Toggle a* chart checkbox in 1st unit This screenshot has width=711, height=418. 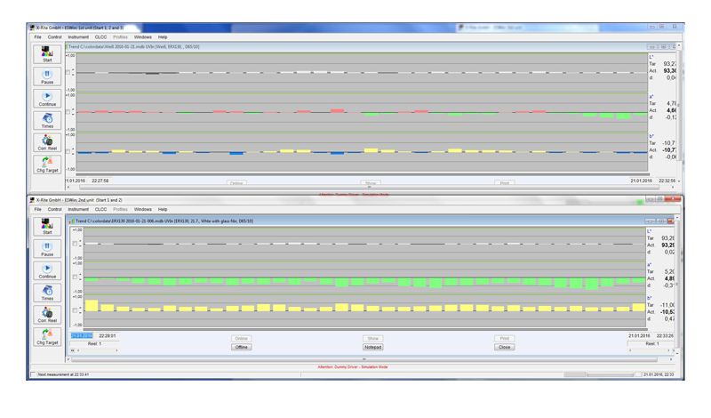[x=68, y=112]
